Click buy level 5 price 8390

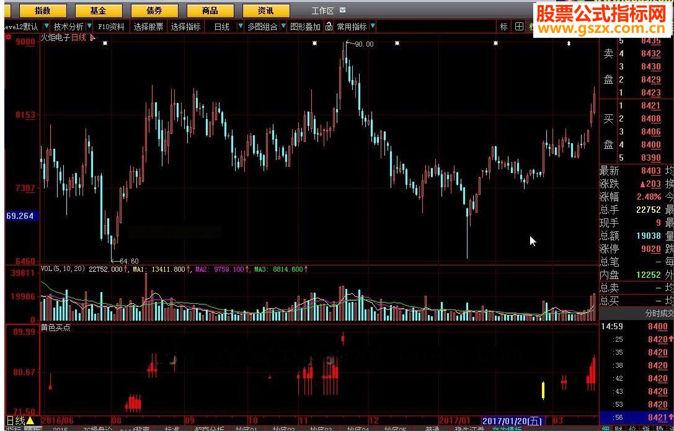pyautogui.click(x=651, y=158)
